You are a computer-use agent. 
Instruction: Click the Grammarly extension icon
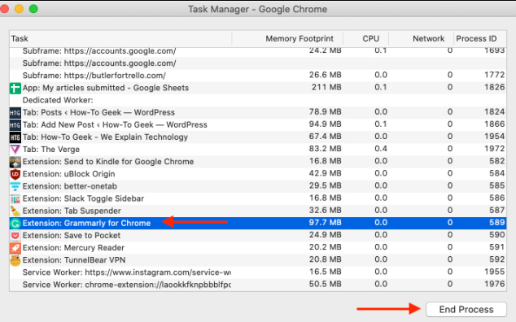pos(15,224)
